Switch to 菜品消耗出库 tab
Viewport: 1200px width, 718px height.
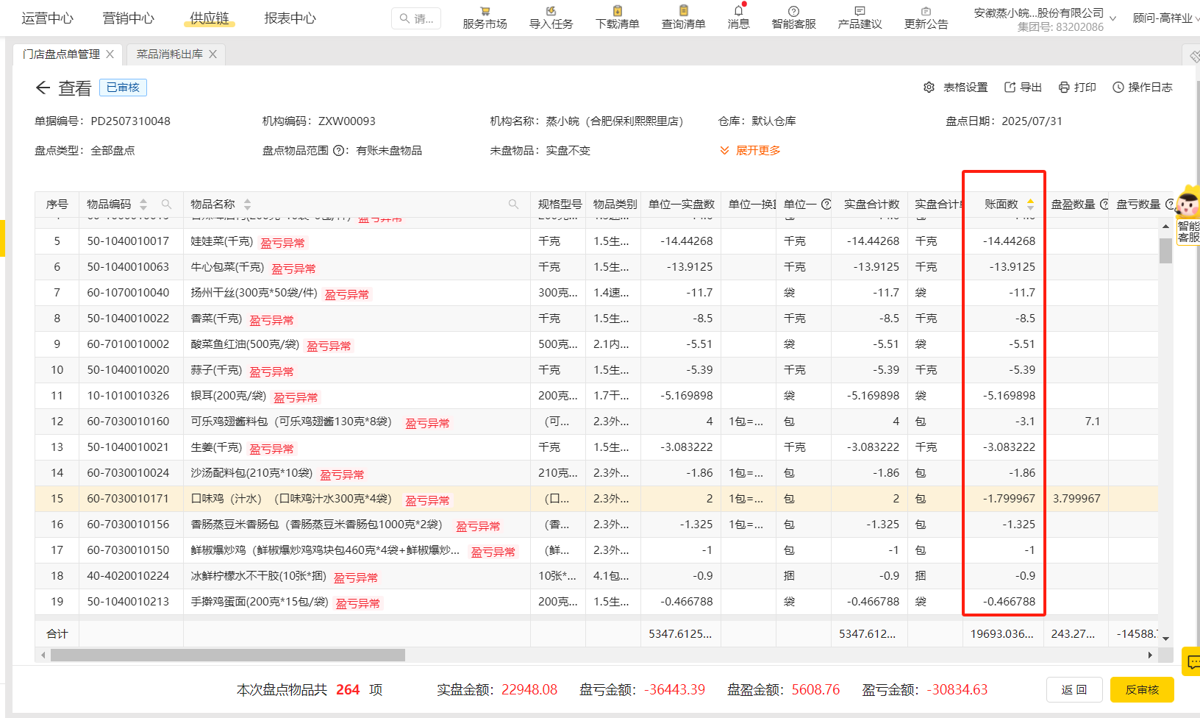click(x=170, y=54)
